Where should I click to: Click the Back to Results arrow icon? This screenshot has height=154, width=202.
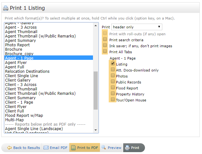pos(9,148)
